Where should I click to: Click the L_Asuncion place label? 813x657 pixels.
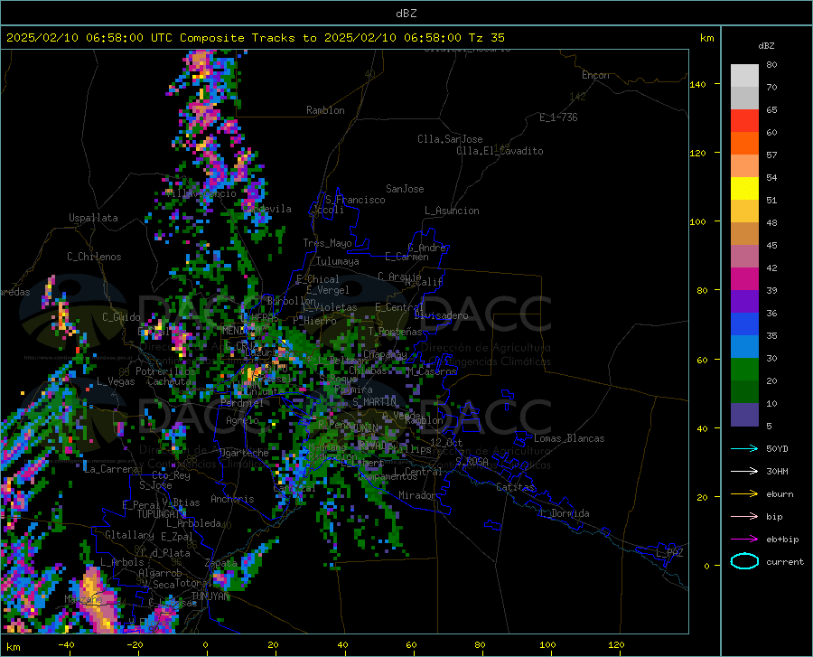click(452, 211)
